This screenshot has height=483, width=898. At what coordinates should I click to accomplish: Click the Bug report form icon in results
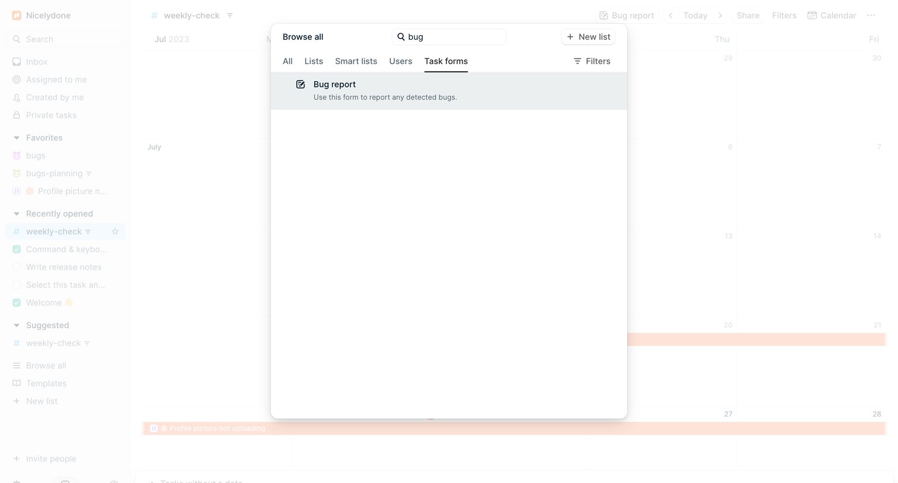click(x=301, y=84)
